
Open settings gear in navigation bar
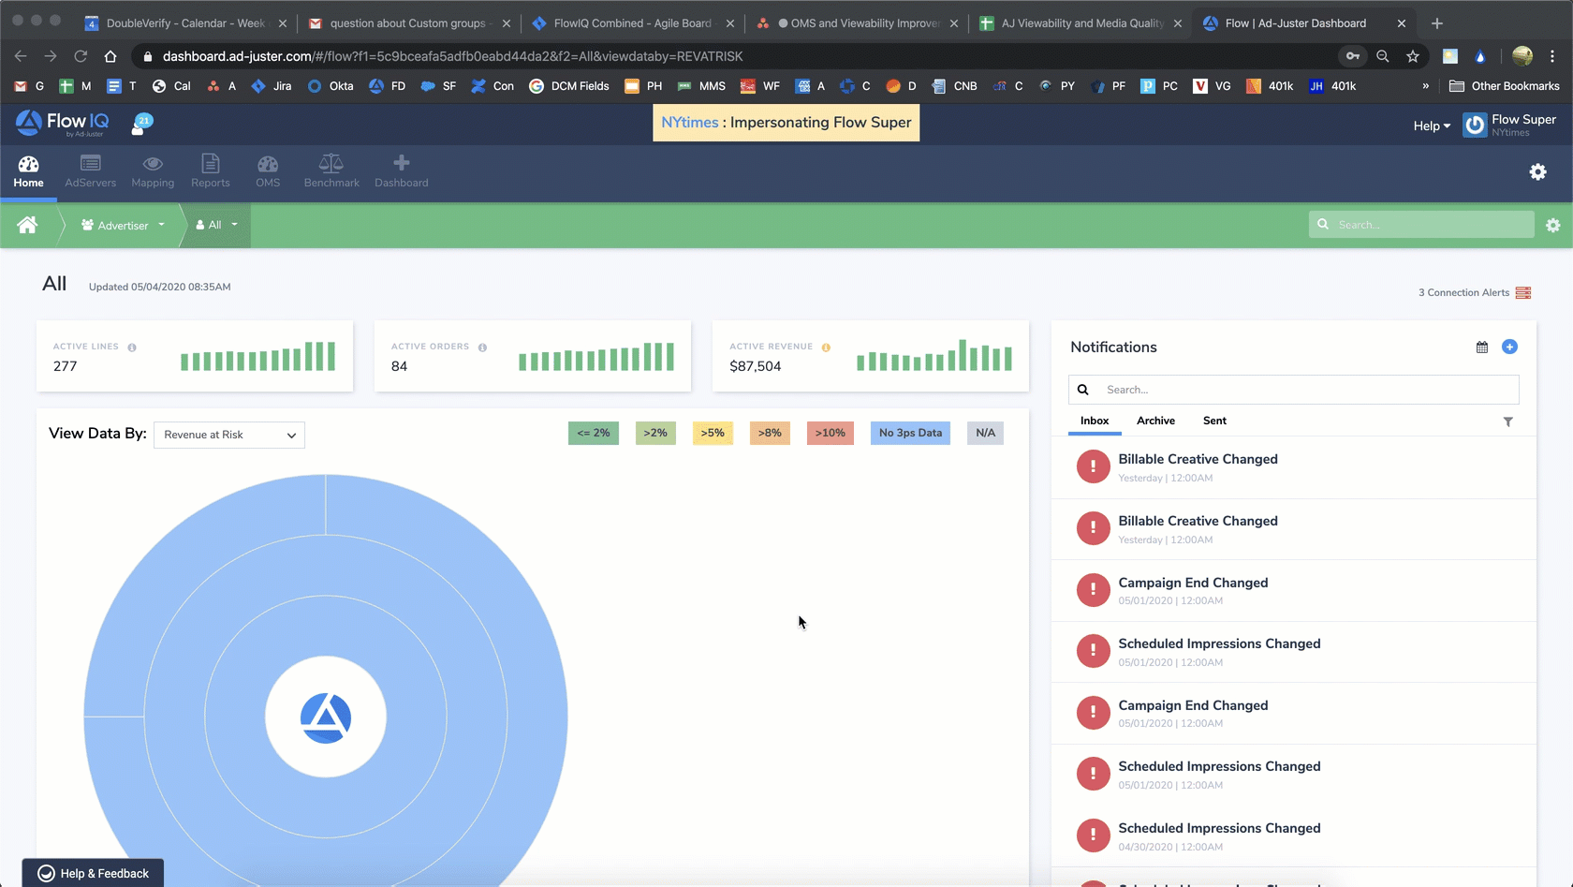pos(1537,172)
